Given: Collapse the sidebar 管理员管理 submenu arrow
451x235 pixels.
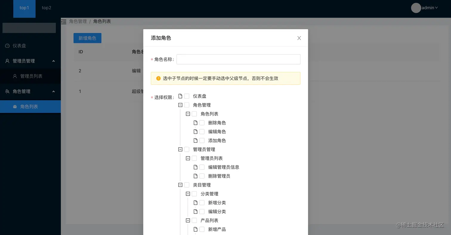Looking at the screenshot, I should click(53, 61).
